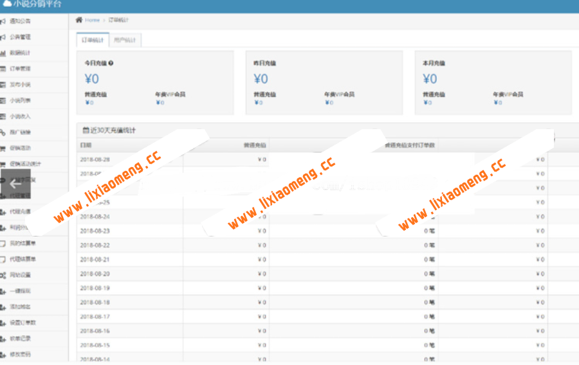
Task: Click the 普通充值 ¥0 cell in row 2018-08-18
Action: click(x=262, y=302)
